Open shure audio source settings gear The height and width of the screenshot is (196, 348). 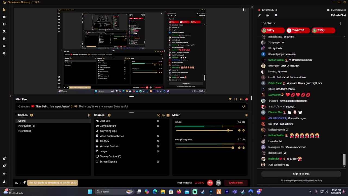click(x=243, y=130)
